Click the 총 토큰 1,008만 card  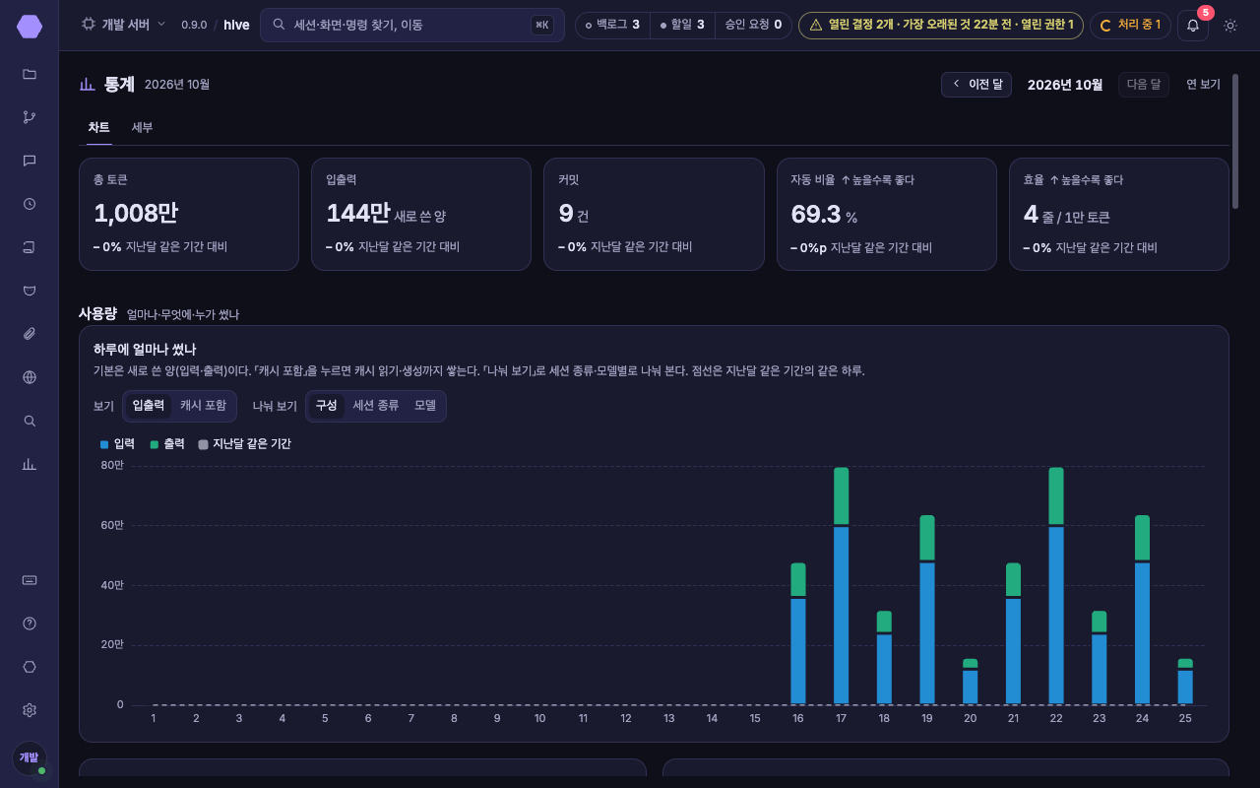(189, 214)
